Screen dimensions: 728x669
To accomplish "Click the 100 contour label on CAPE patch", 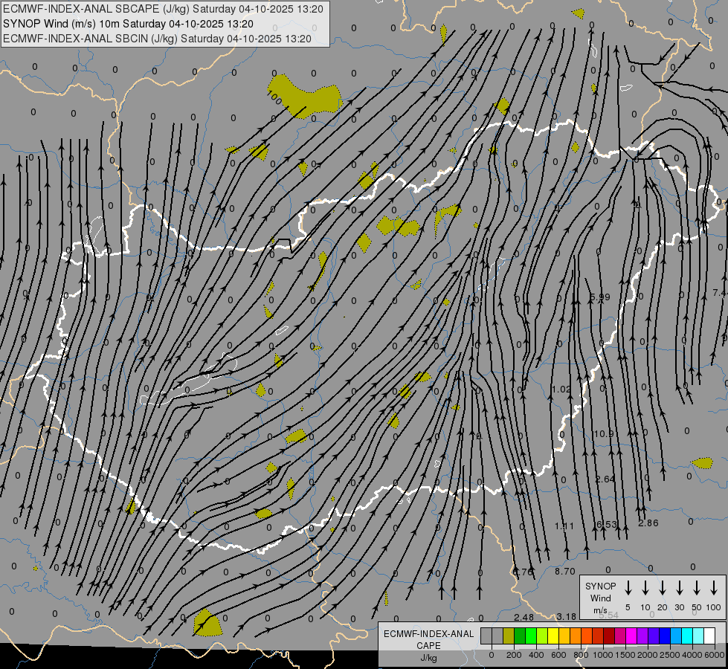I will (x=274, y=98).
